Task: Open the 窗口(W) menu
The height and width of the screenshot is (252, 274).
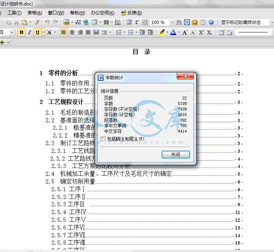Action: point(56,13)
